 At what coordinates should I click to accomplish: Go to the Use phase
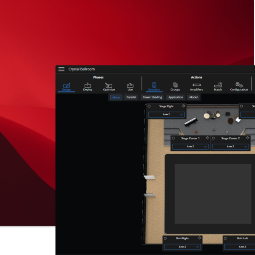click(130, 87)
